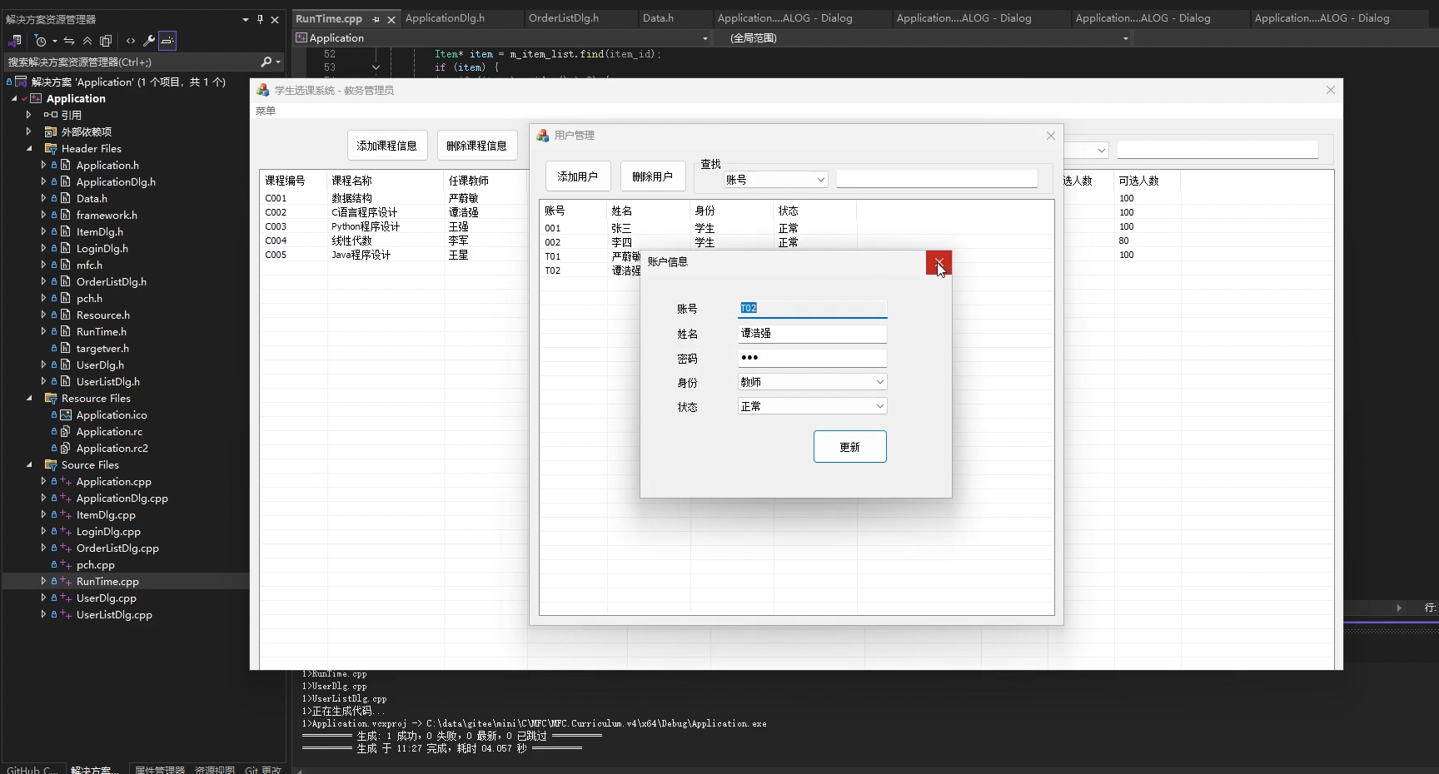
Task: Focus the 账号 account input field
Action: click(812, 308)
